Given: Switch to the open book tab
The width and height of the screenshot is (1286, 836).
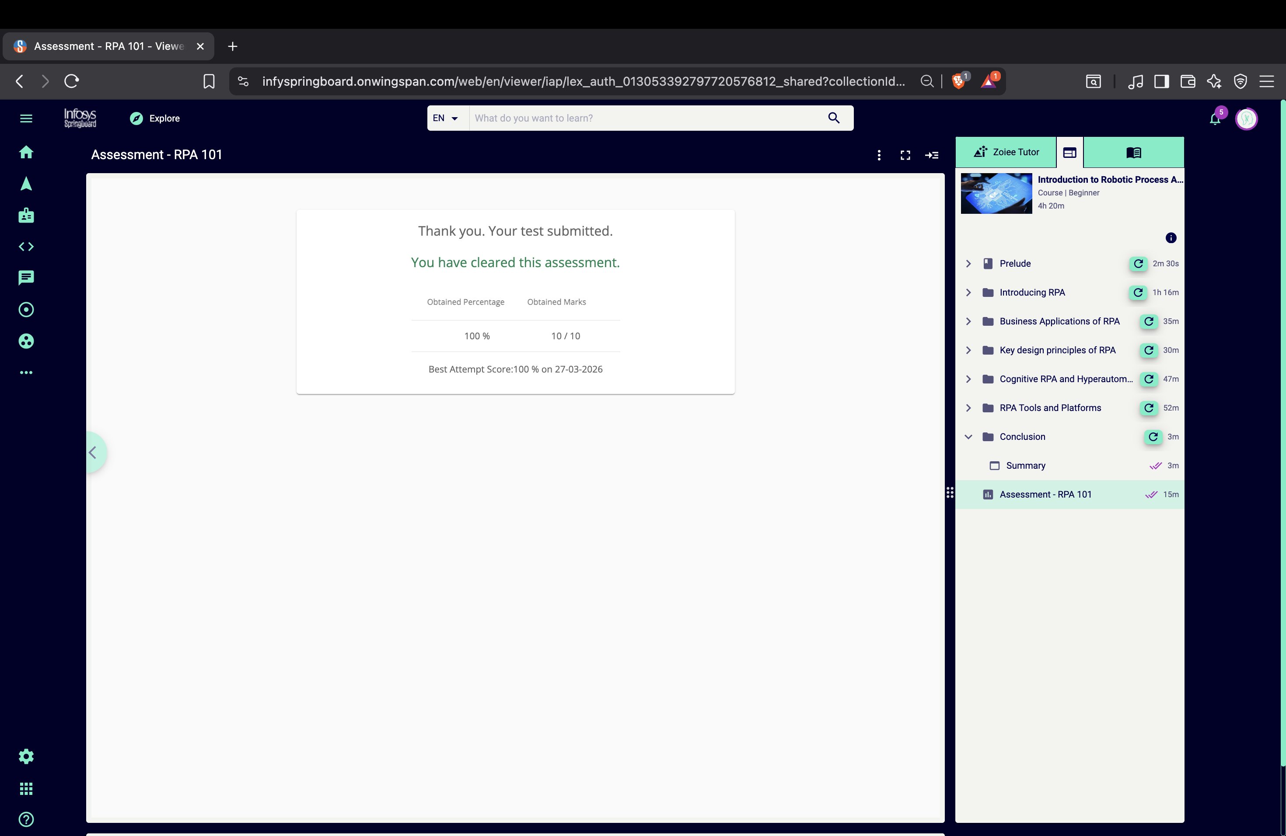Looking at the screenshot, I should click(x=1133, y=152).
